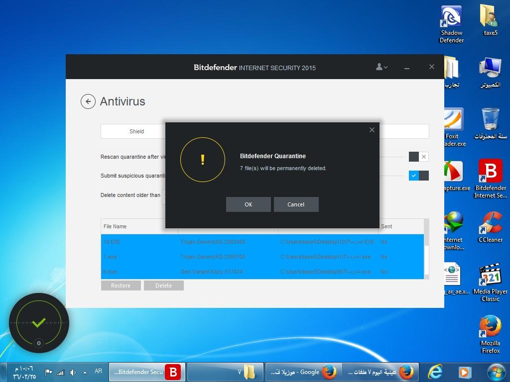Switch to the folder ٧ taskbar window
The height and width of the screenshot is (382, 510).
pos(226,372)
